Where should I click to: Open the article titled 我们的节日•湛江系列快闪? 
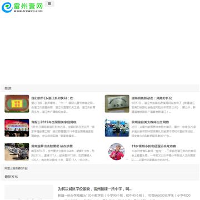tap(52, 98)
